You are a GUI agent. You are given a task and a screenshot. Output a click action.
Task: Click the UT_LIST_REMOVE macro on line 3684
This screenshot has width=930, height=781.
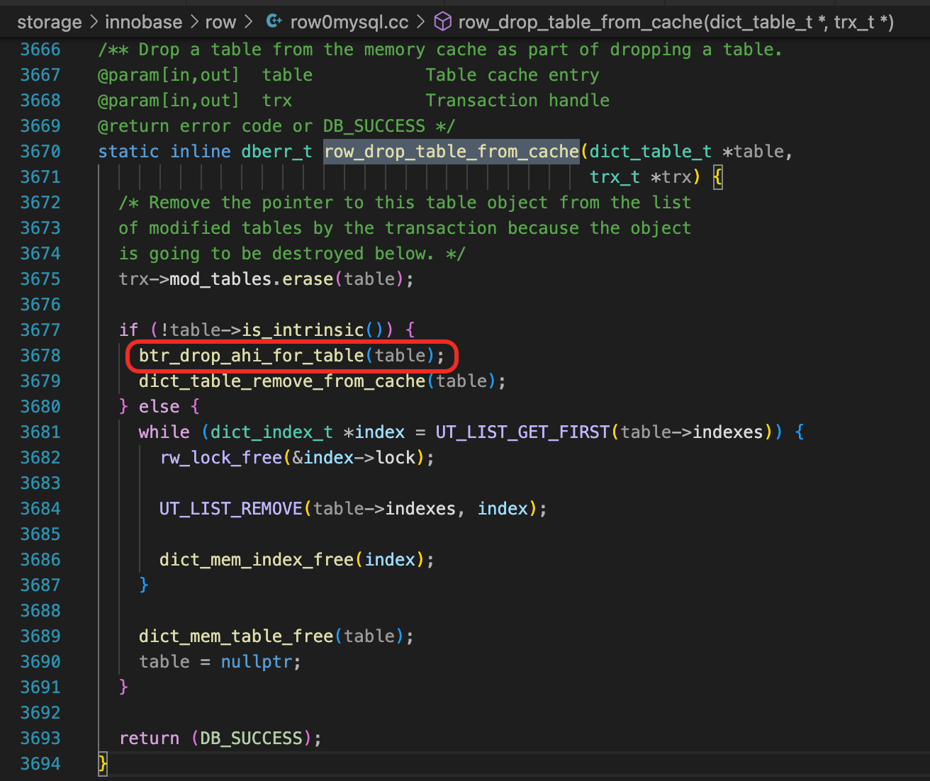pos(230,508)
